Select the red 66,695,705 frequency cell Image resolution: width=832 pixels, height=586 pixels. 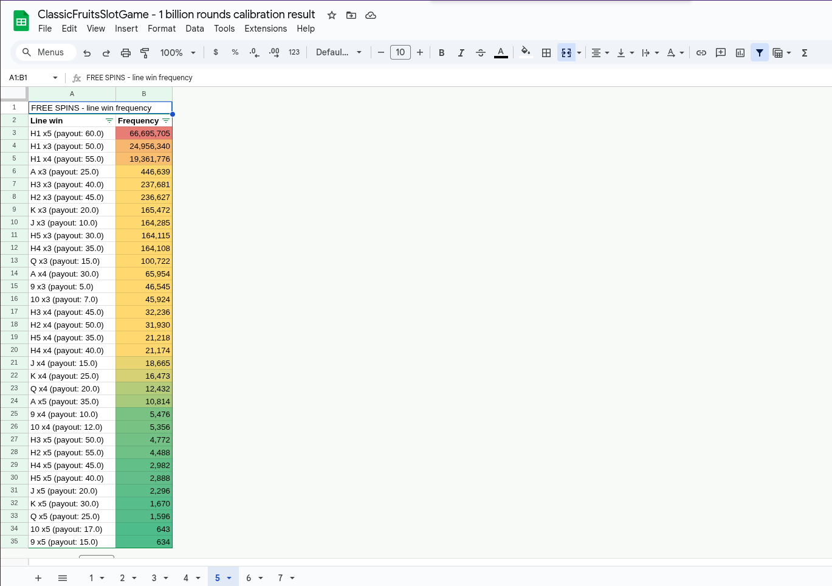pos(144,134)
